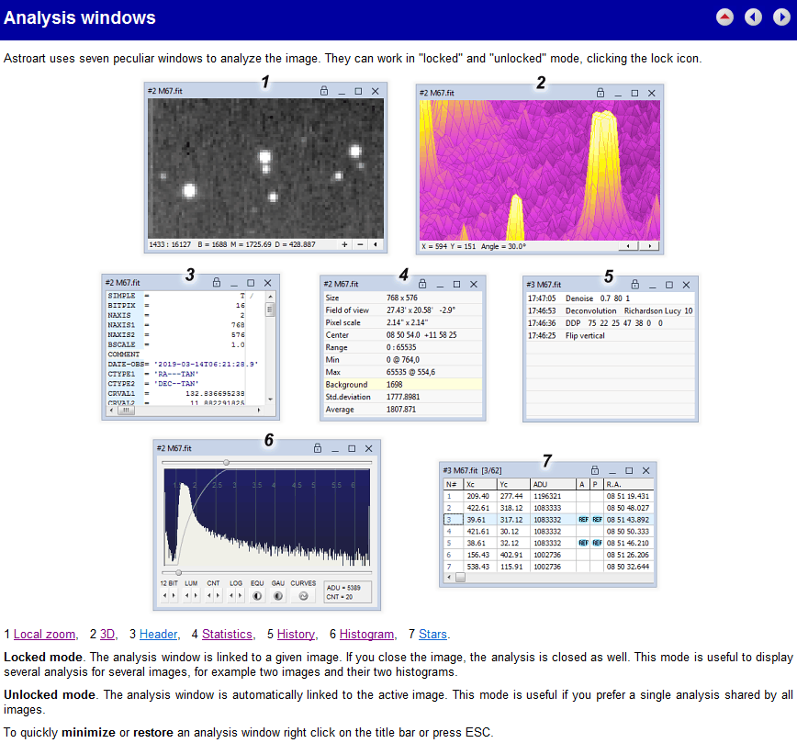797x743 pixels.
Task: Select the Field of view row in Statistics
Action: [402, 310]
